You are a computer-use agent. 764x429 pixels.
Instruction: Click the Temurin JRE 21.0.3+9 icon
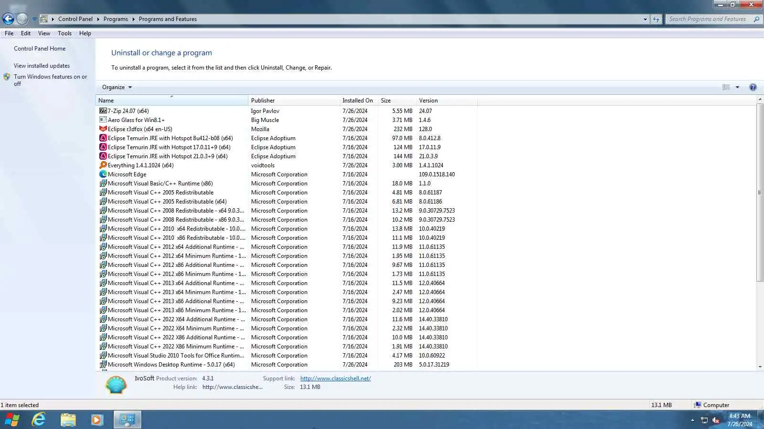pyautogui.click(x=103, y=156)
